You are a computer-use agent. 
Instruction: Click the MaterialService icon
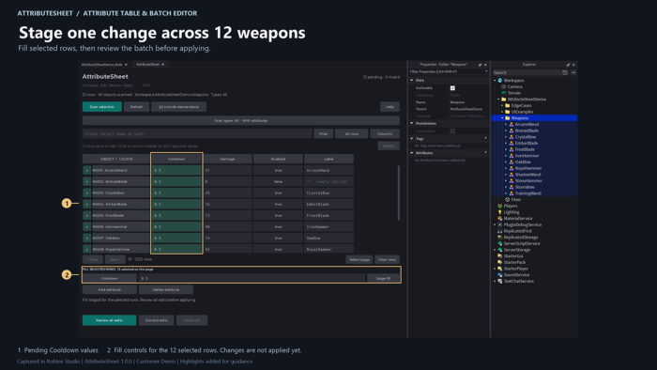[500, 219]
